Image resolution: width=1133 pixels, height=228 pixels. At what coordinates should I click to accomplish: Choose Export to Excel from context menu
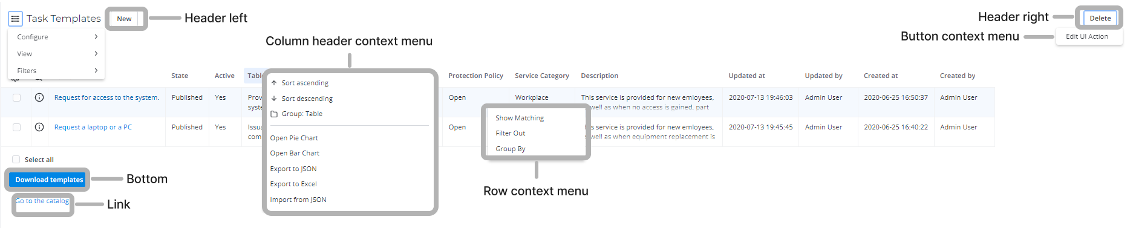point(293,184)
